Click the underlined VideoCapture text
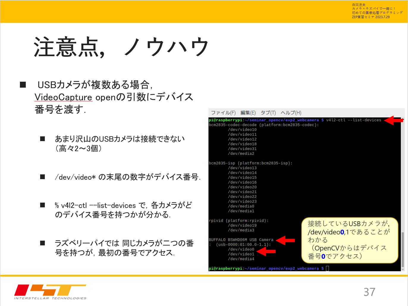This screenshot has width=408, height=306. tap(63, 97)
